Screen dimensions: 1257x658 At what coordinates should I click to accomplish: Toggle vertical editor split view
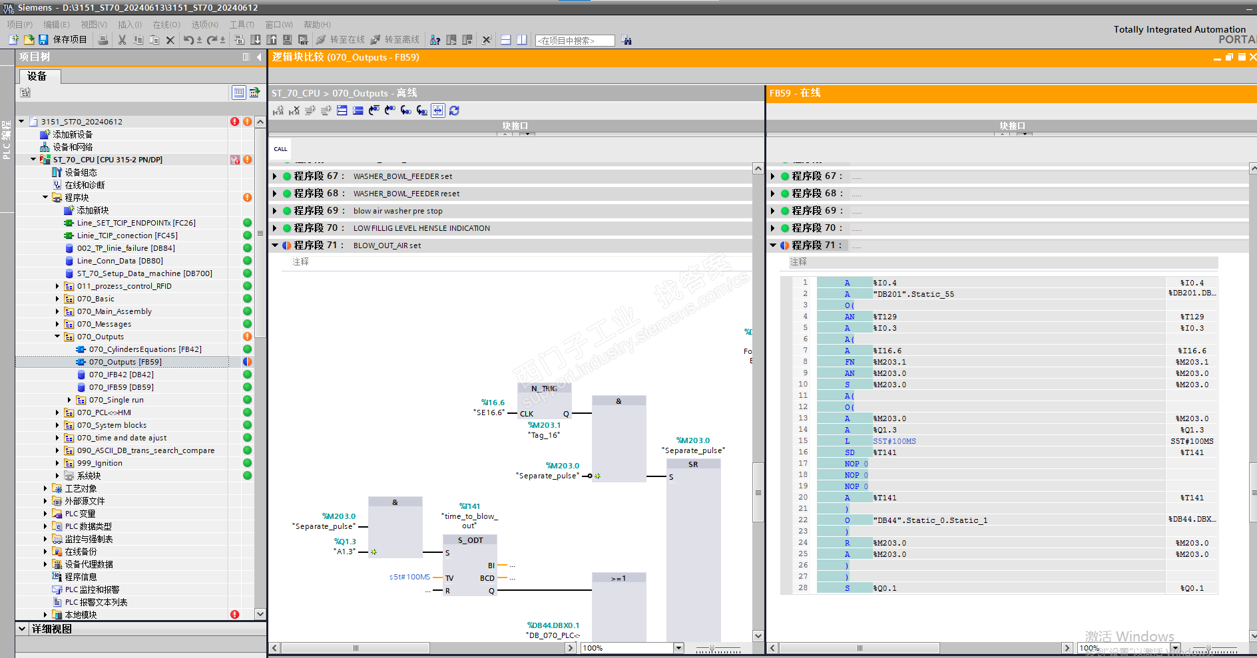[522, 40]
